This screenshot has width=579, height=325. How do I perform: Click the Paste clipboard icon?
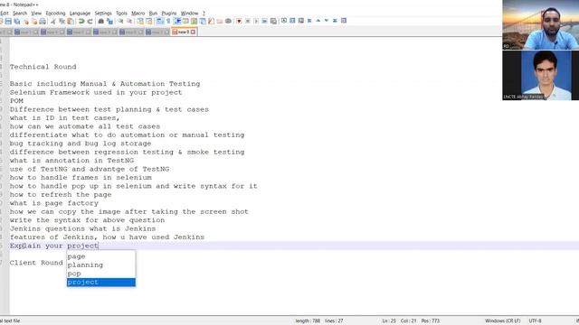71,21
